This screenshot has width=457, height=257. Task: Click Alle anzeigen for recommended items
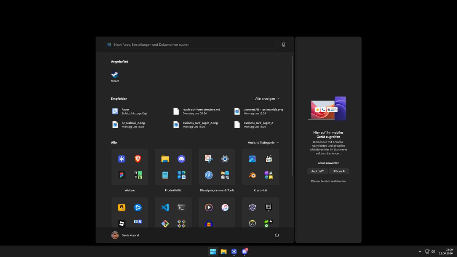(x=267, y=99)
